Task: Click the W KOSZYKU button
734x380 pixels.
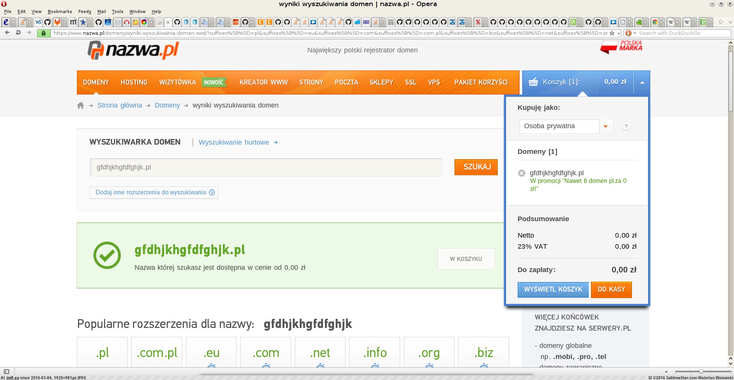Action: tap(466, 259)
